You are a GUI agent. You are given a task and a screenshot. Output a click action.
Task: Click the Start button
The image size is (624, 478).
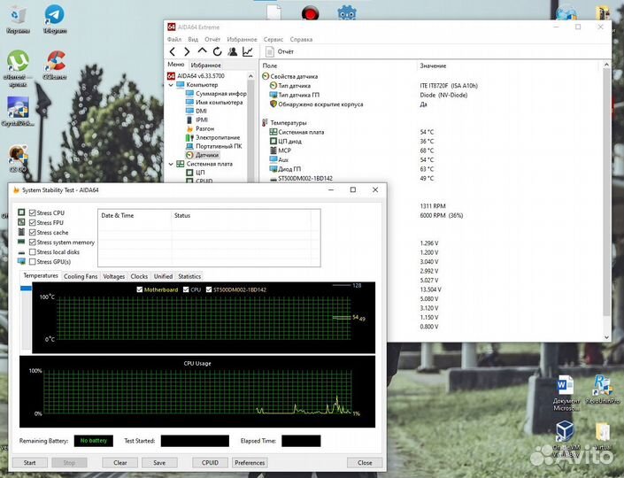tap(30, 462)
